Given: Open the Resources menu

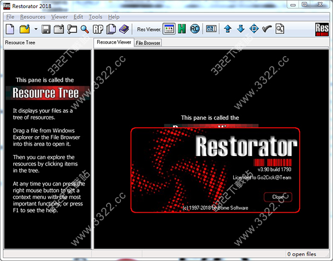Looking at the screenshot, I should [x=33, y=17].
